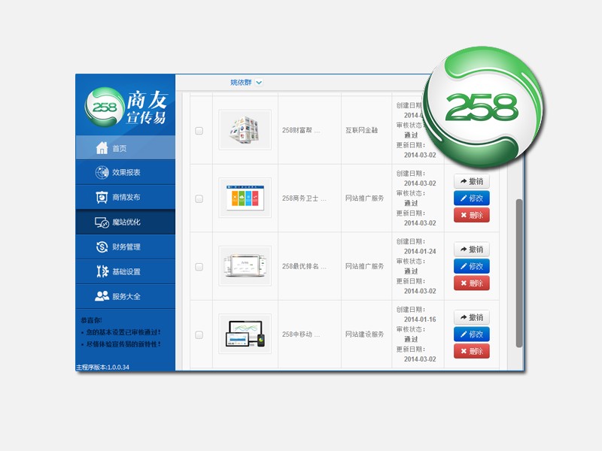
Task: Tick the checkbox for 258财富帮 row
Action: [x=199, y=131]
